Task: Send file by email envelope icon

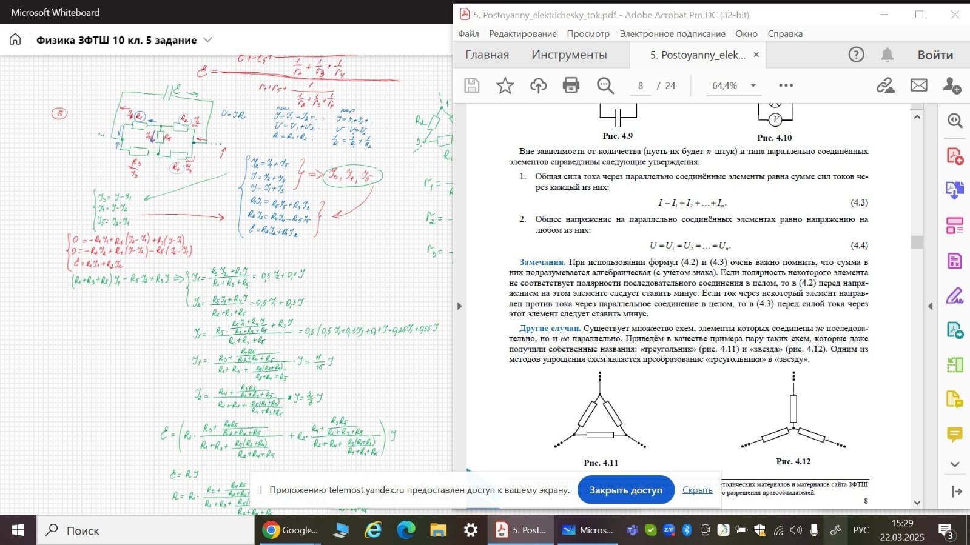Action: tap(918, 85)
